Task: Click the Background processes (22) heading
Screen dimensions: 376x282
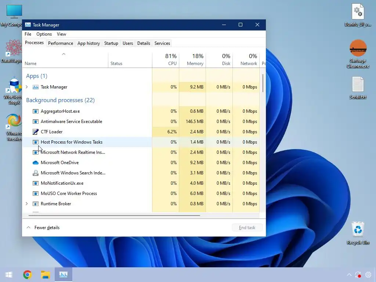Action: pos(61,100)
